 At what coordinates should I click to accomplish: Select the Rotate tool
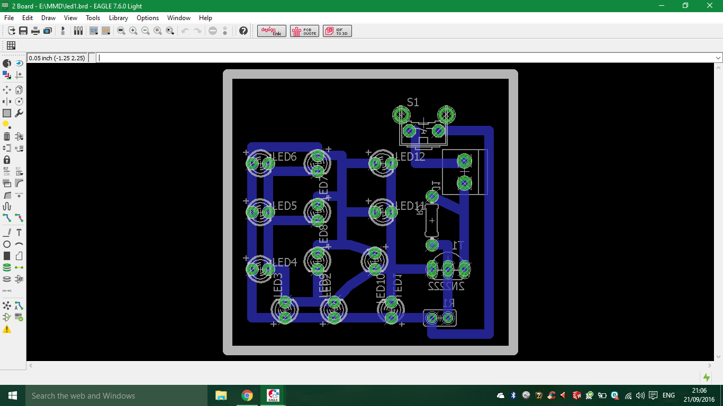(x=19, y=101)
